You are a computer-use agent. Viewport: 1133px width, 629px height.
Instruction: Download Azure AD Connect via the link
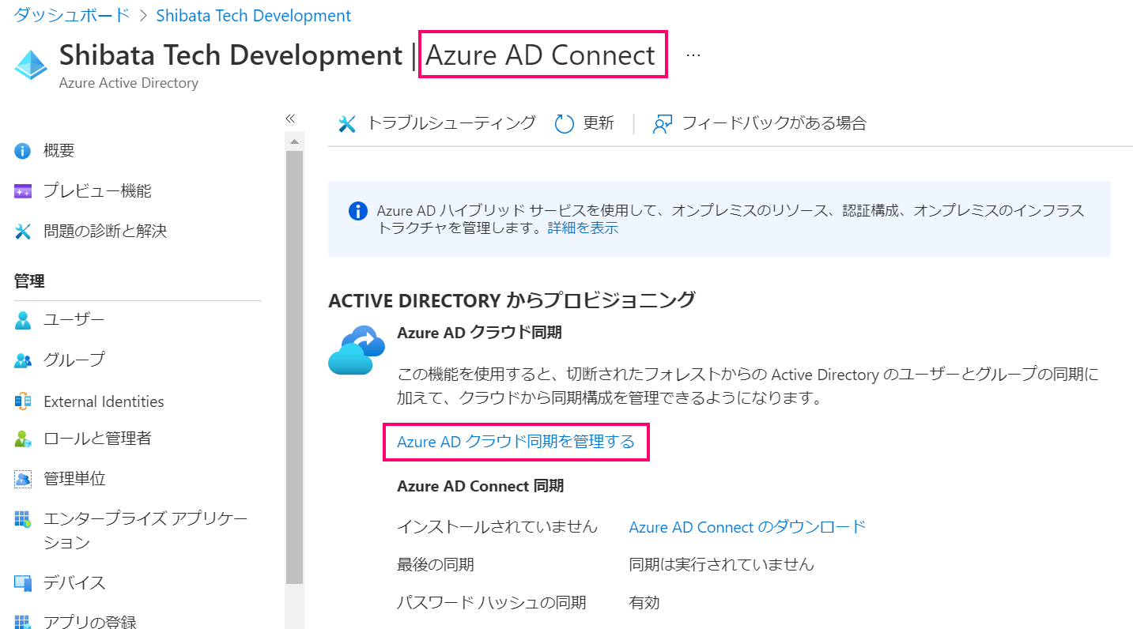(747, 526)
